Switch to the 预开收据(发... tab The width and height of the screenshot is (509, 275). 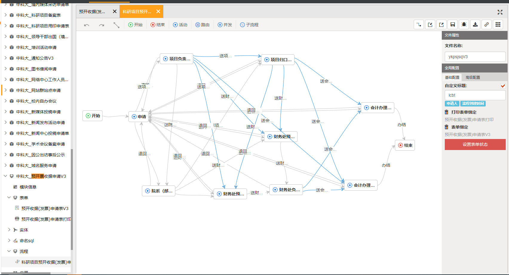pos(92,12)
